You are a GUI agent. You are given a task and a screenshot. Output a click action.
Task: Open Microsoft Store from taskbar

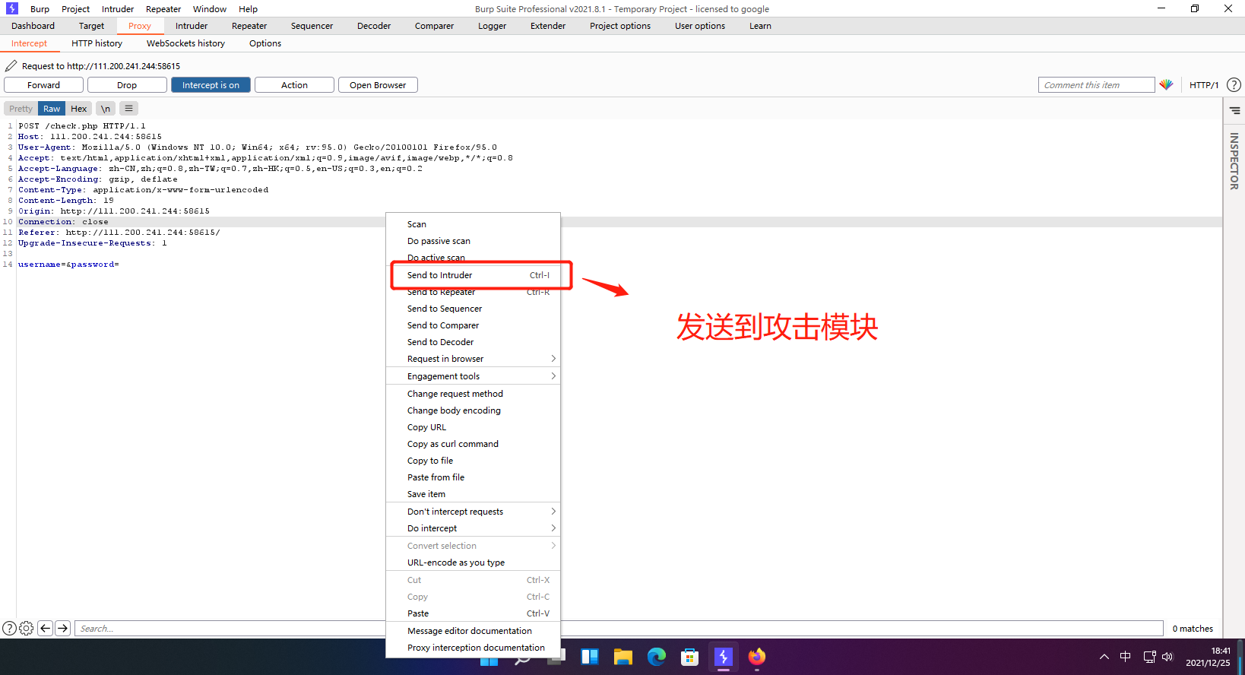point(690,657)
